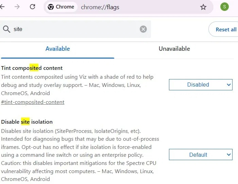Click the chrome://flags address bar URL
Image resolution: width=238 pixels, height=184 pixels.
[x=100, y=7]
